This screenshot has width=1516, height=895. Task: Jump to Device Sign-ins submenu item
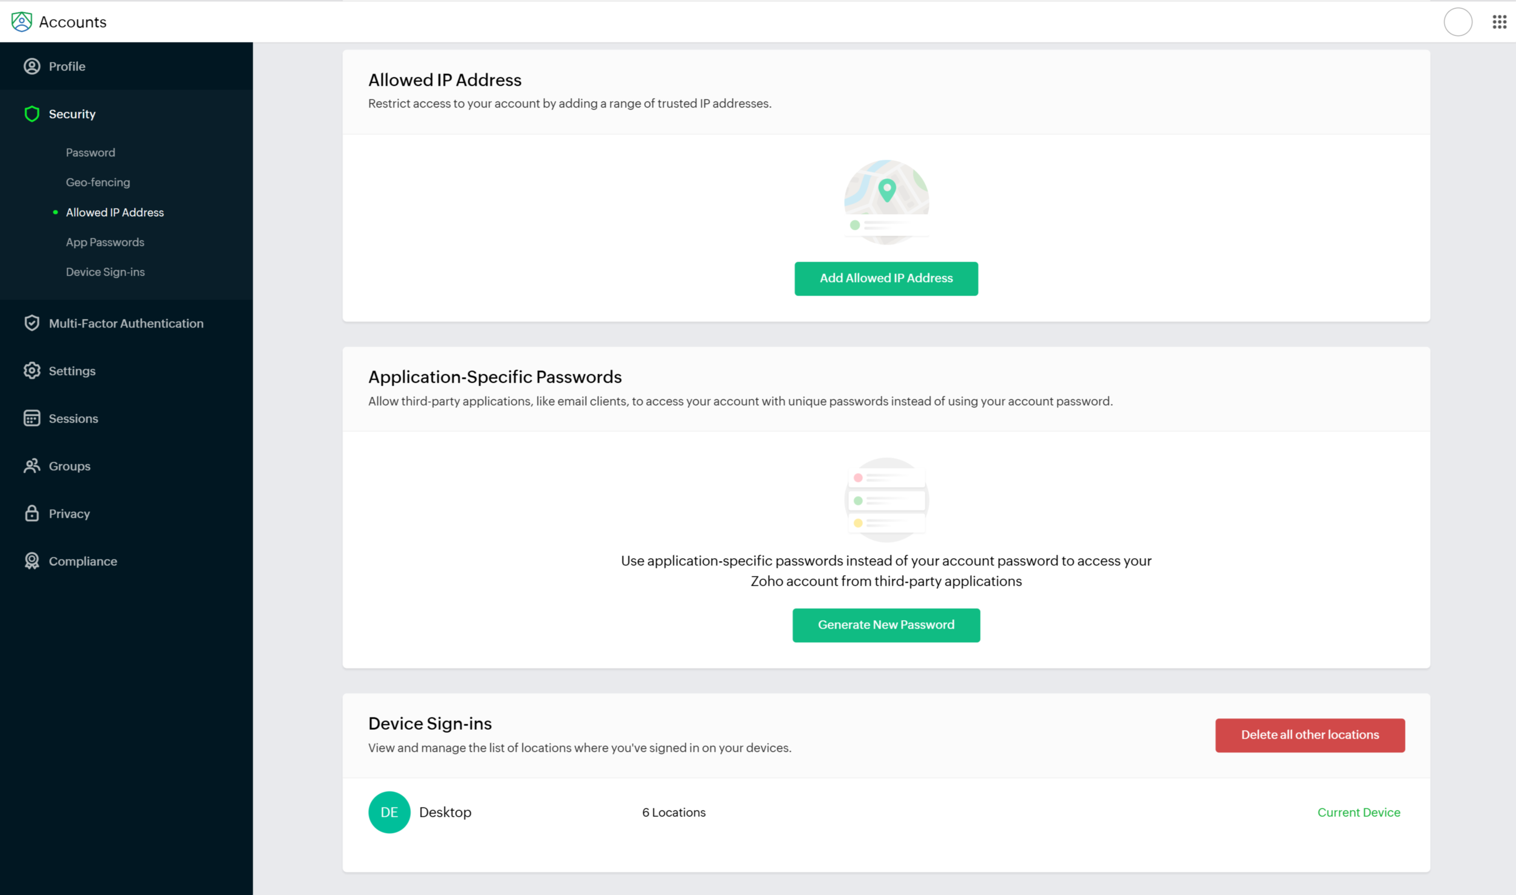pyautogui.click(x=105, y=272)
